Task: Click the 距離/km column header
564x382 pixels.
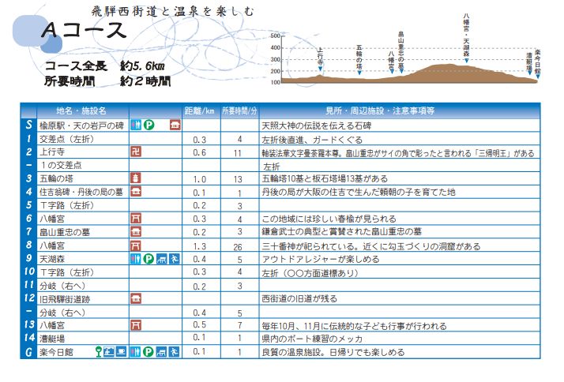Action: click(x=200, y=110)
